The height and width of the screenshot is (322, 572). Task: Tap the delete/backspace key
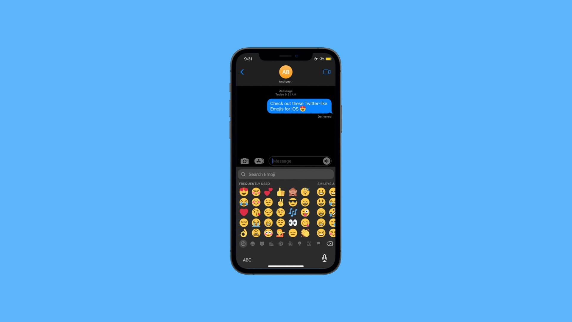pos(330,243)
